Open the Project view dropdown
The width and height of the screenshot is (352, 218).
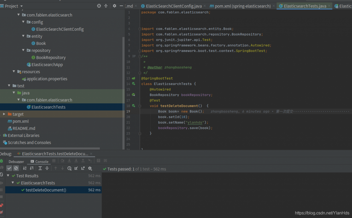(21, 6)
